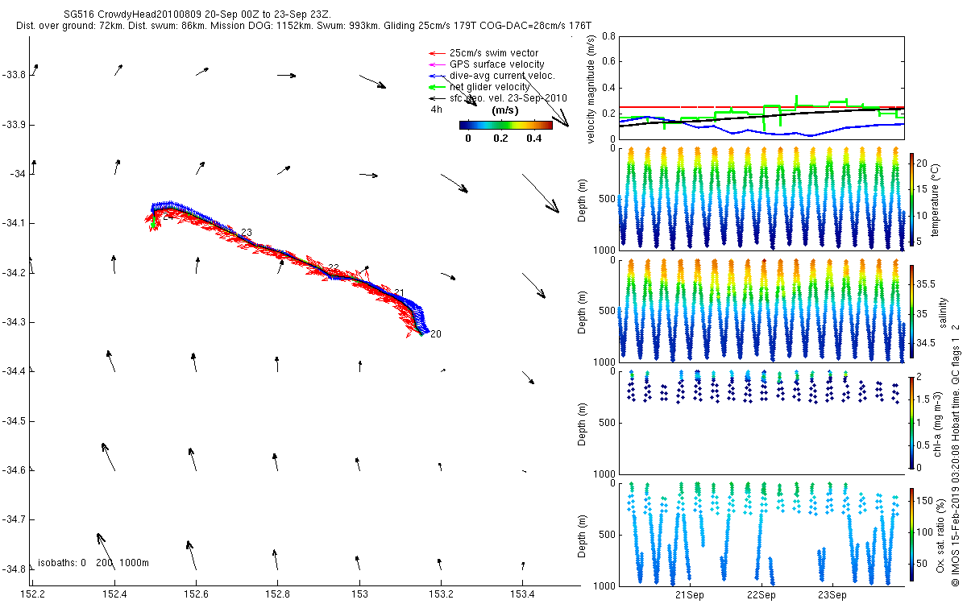Image resolution: width=967 pixels, height=604 pixels.
Task: Click the 'Ox. sat. ratio (%)' colorbar label
Action: coord(940,534)
